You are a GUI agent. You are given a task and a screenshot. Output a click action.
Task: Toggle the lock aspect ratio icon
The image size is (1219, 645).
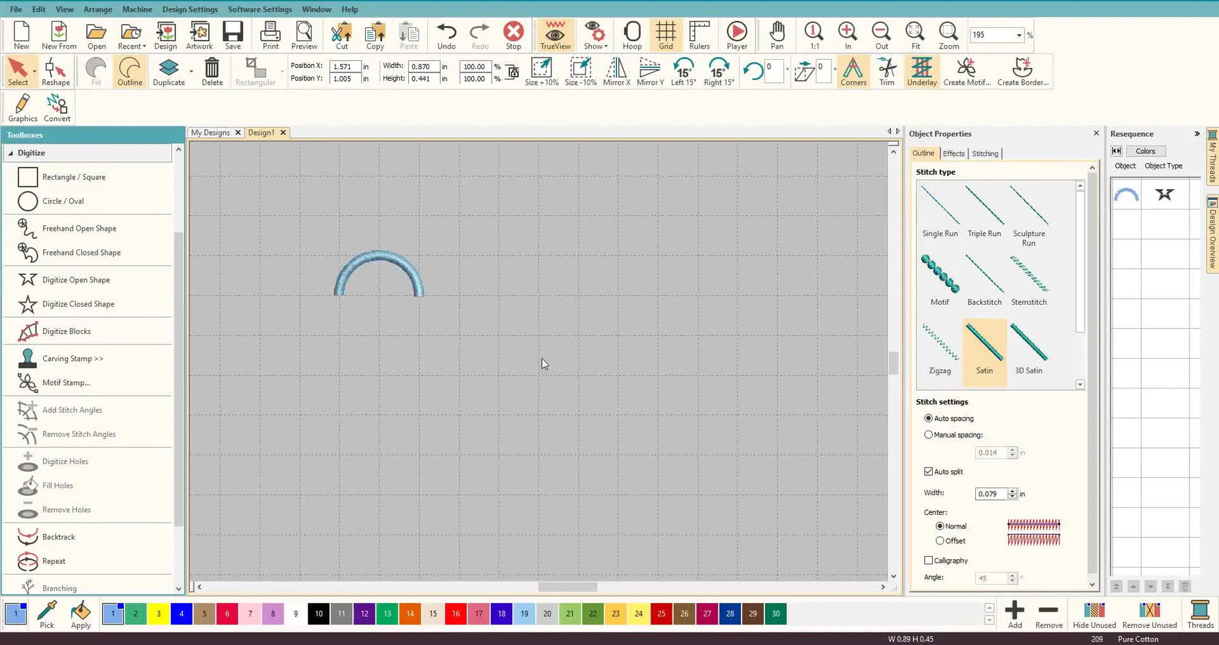click(512, 72)
